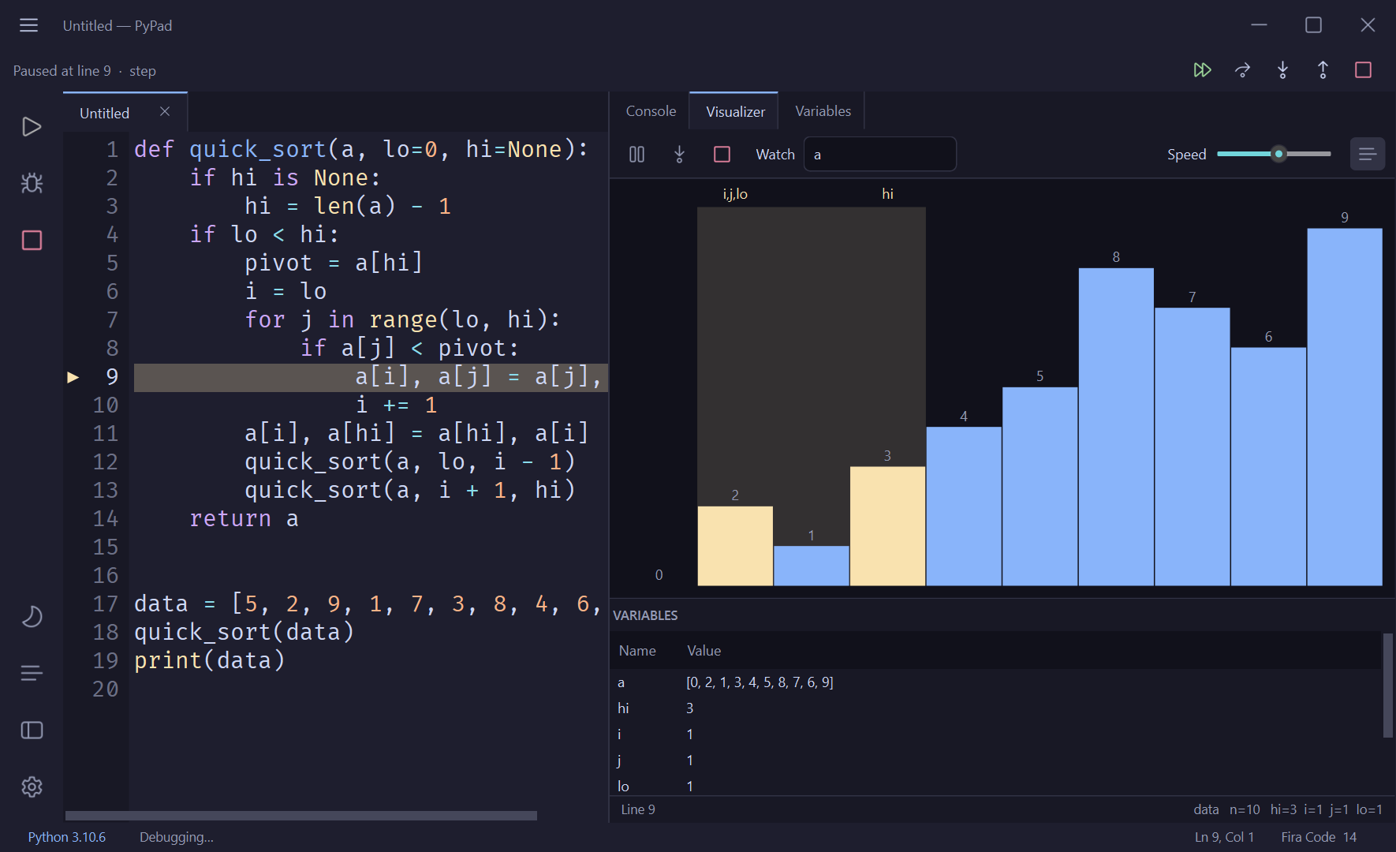Screen dimensions: 1396x852
Task: Click the 'Line 9' visualizer footer label
Action: point(638,809)
